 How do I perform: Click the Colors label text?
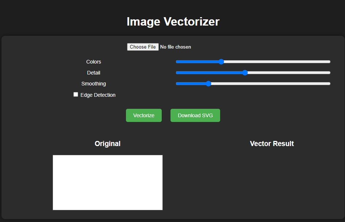pyautogui.click(x=94, y=62)
